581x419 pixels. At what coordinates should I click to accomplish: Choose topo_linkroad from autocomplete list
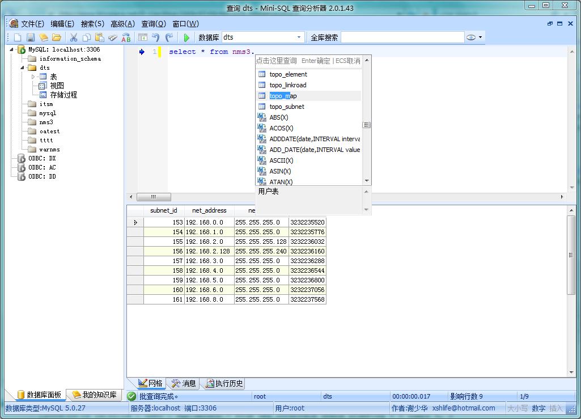click(309, 85)
